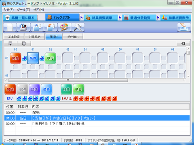Select the バックテスト step tab
This screenshot has width=194, height=145.
point(62,17)
